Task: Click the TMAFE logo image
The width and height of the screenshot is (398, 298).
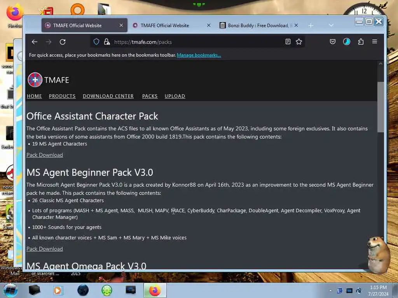Action: click(35, 80)
